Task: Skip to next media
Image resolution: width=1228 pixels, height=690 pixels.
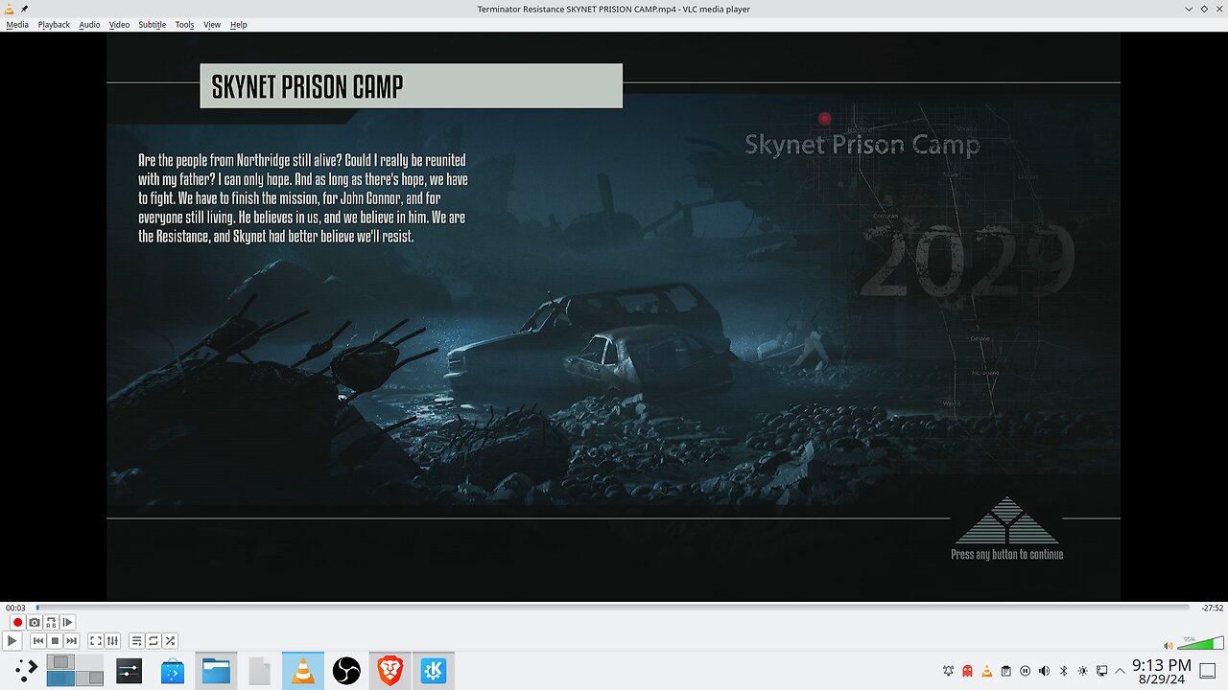Action: click(71, 641)
